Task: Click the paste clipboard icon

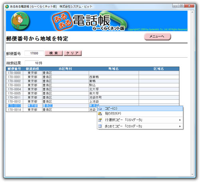Action: pos(100,113)
